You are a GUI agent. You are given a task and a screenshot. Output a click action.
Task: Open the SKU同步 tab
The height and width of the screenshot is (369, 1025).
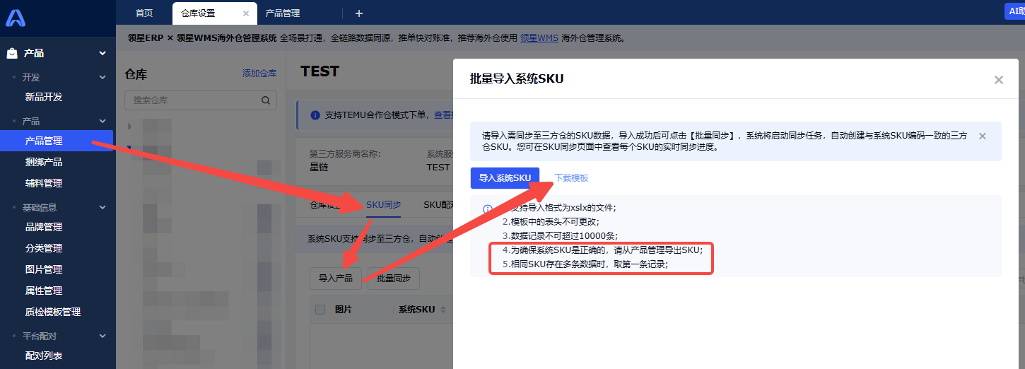point(383,204)
